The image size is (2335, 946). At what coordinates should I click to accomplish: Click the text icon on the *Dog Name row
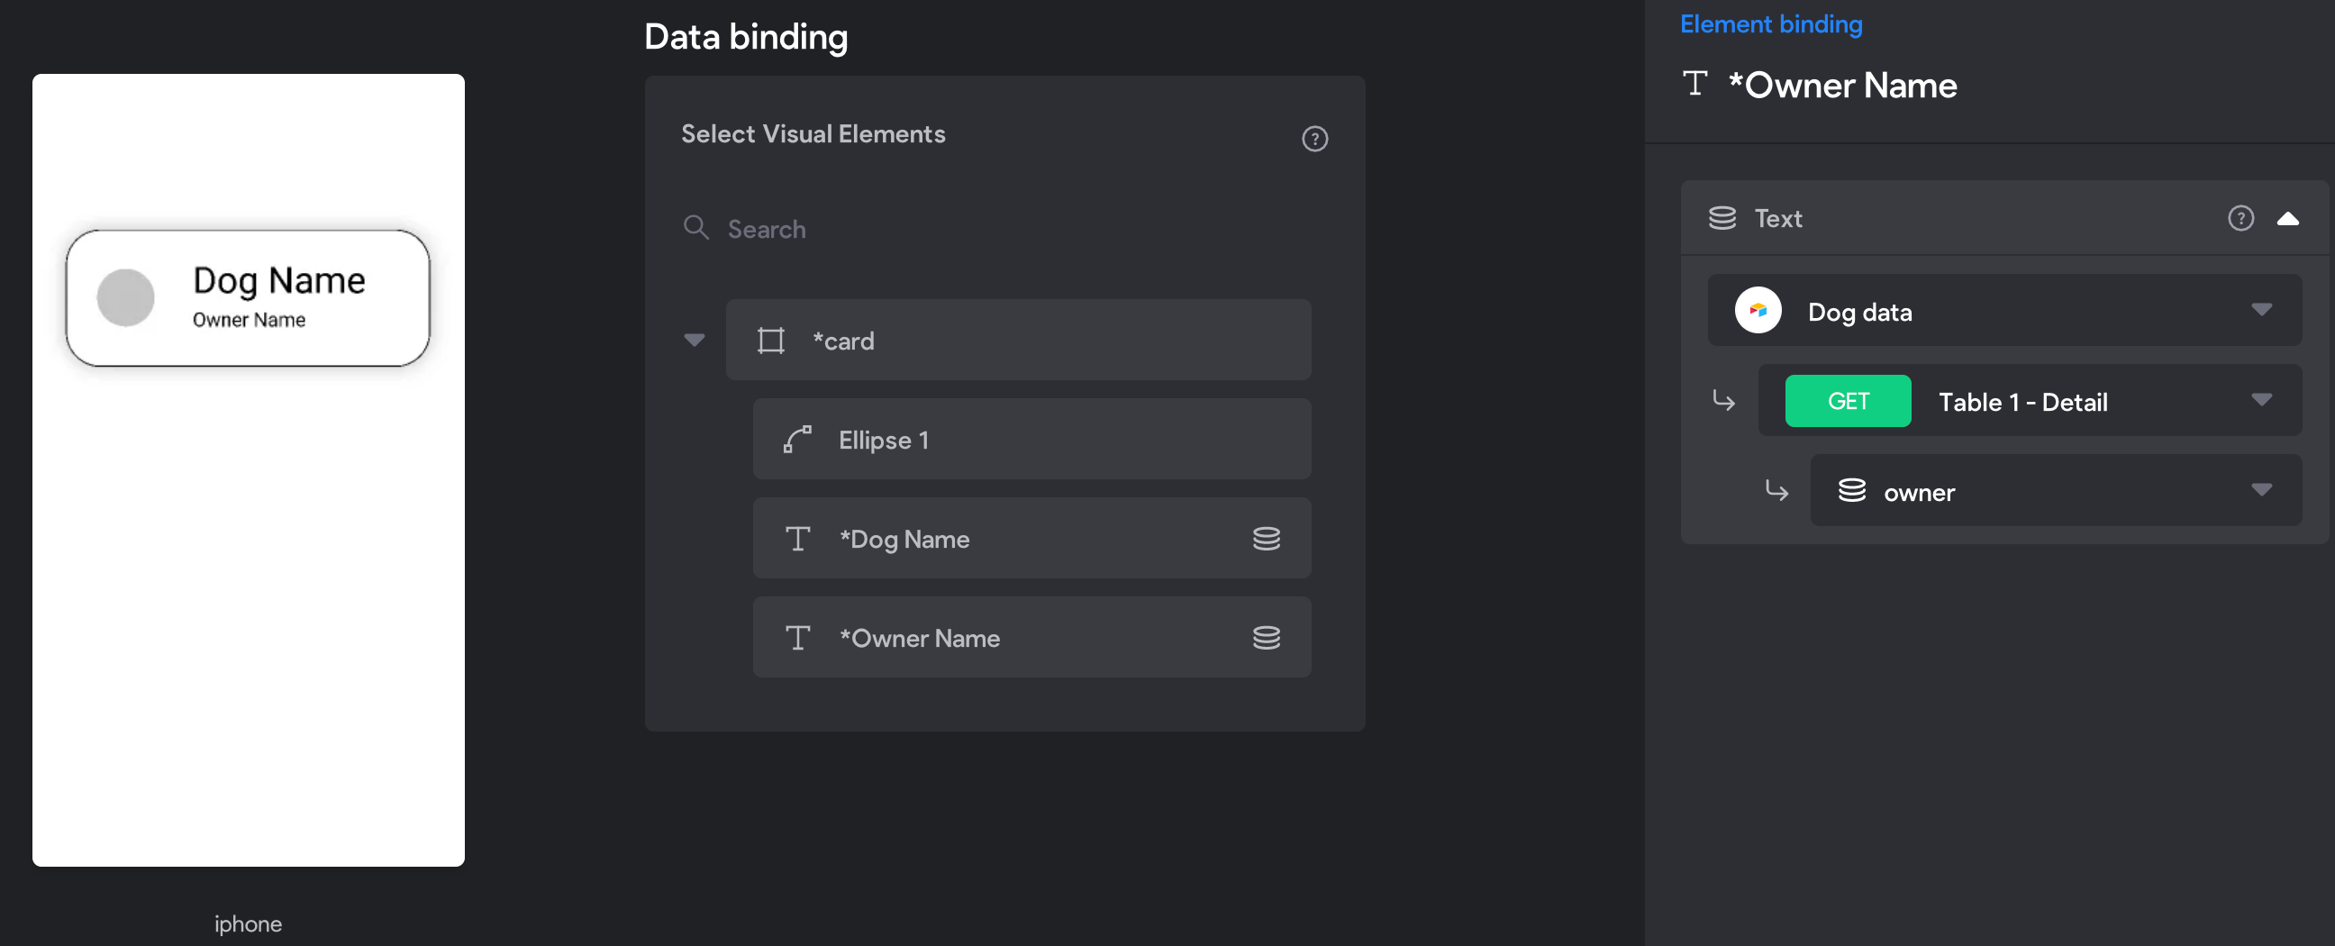[797, 538]
